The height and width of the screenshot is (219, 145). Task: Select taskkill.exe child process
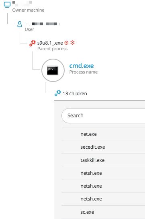tap(103, 160)
